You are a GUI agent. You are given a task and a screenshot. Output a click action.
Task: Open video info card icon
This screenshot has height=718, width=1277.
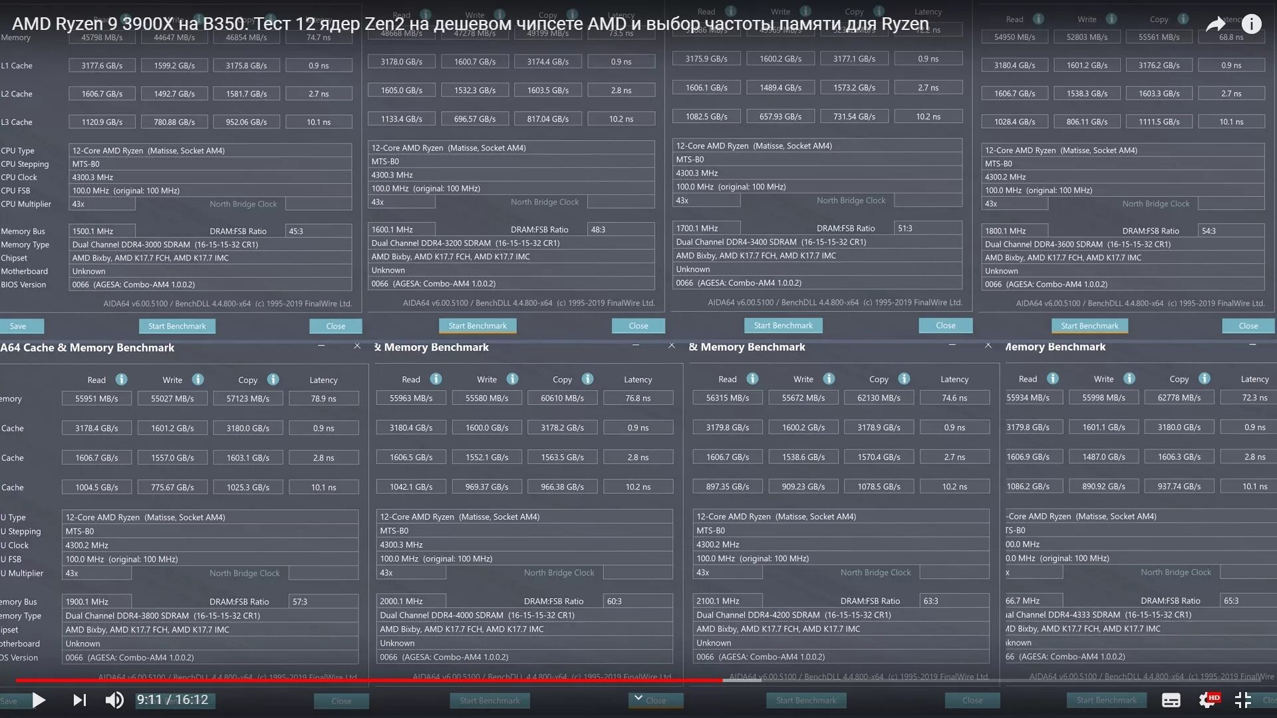pyautogui.click(x=1251, y=25)
